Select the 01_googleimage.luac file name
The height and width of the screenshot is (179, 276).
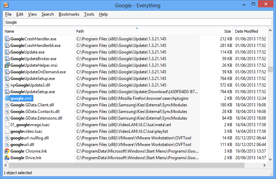click(x=30, y=125)
